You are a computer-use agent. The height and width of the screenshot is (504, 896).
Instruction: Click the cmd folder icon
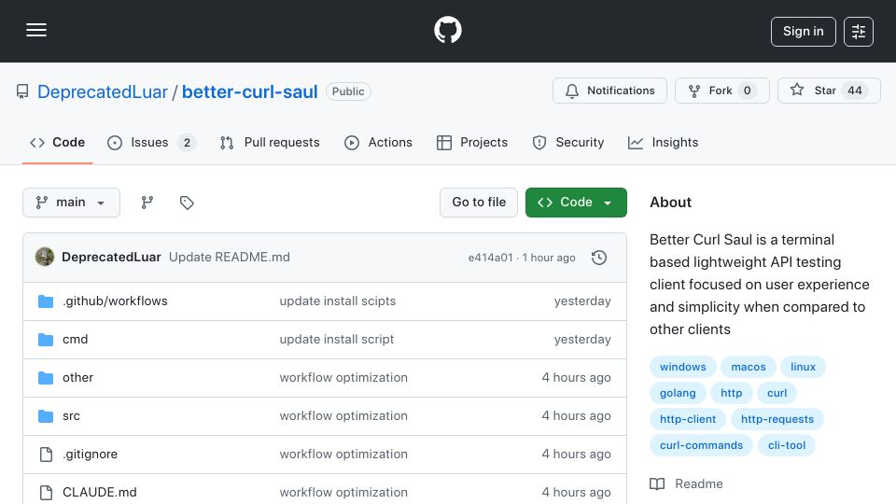pyautogui.click(x=46, y=340)
